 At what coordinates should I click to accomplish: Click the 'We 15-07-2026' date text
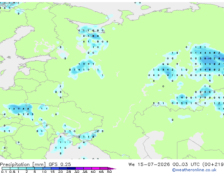[149, 165]
